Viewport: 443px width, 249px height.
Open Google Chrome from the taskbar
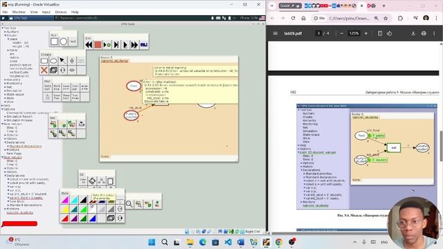click(x=279, y=242)
